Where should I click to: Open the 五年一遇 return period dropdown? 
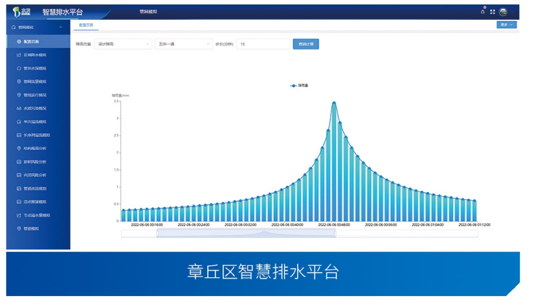pos(184,44)
